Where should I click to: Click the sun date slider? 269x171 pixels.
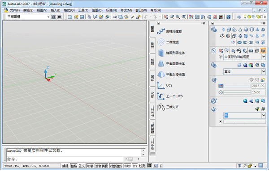[x=237, y=86]
